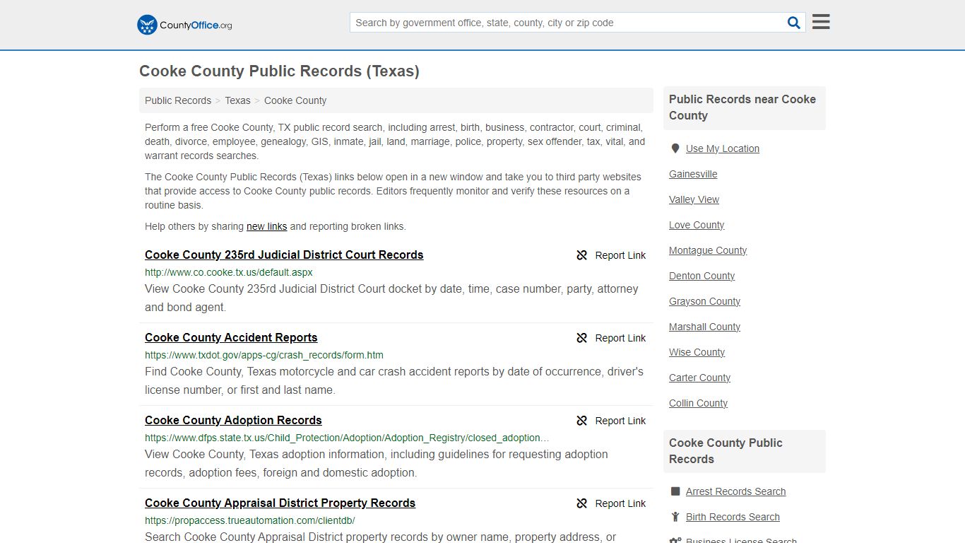The height and width of the screenshot is (543, 965).
Task: Open Cooke County 235th Judicial District Court Records
Action: point(284,255)
